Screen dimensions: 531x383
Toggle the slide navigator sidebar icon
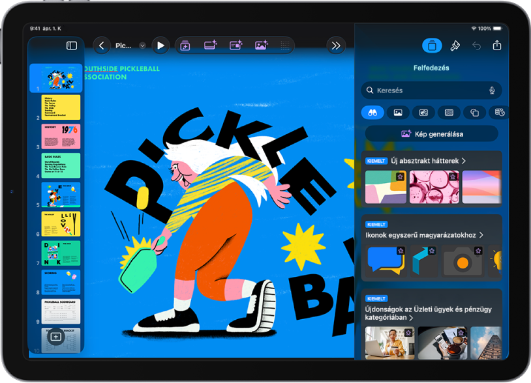click(72, 46)
